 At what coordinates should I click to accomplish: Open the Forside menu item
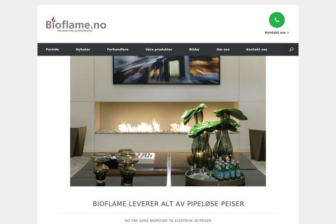pyautogui.click(x=52, y=49)
